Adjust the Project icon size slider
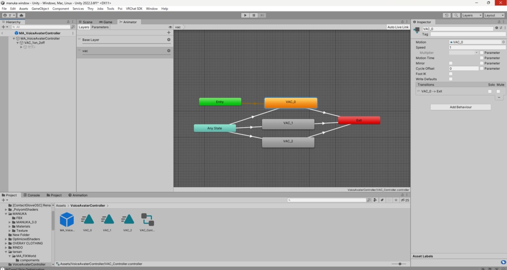This screenshot has width=507, height=270. click(x=399, y=264)
